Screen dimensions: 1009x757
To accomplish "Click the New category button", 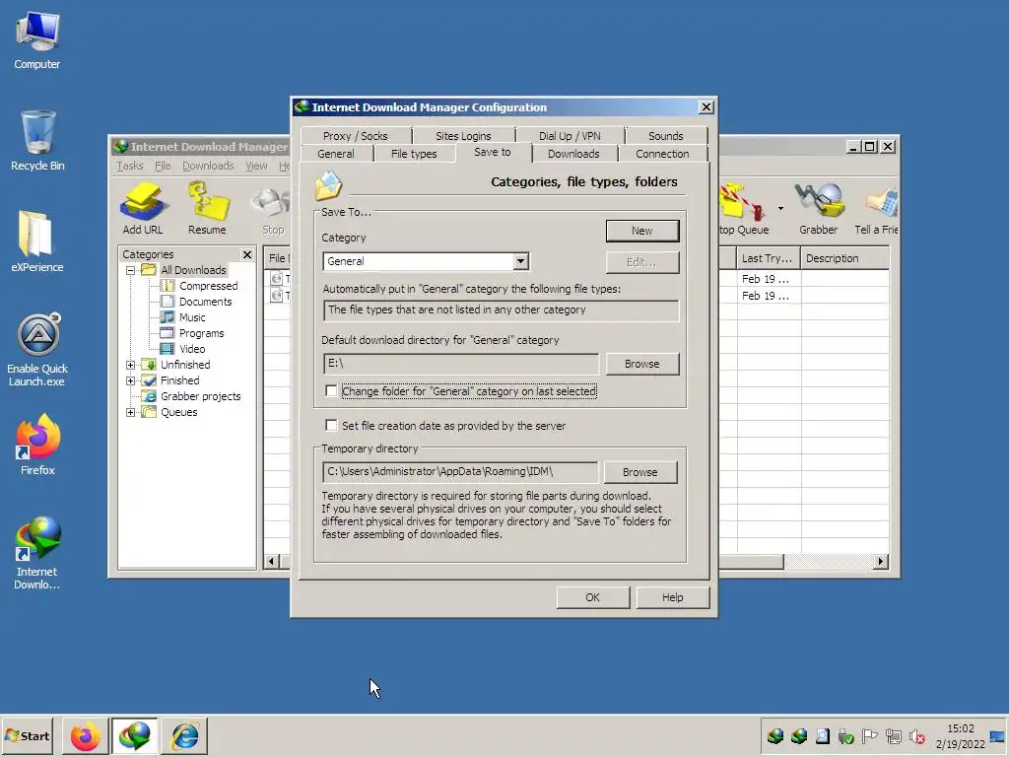I will 641,231.
